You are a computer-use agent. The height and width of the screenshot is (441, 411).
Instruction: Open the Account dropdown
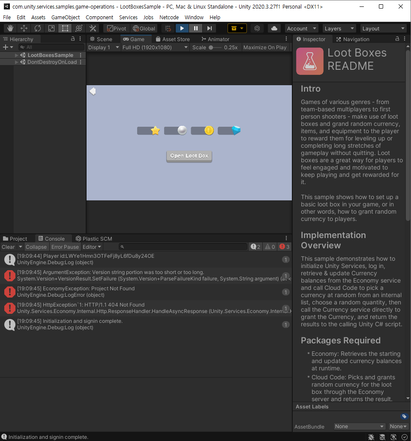tap(301, 28)
